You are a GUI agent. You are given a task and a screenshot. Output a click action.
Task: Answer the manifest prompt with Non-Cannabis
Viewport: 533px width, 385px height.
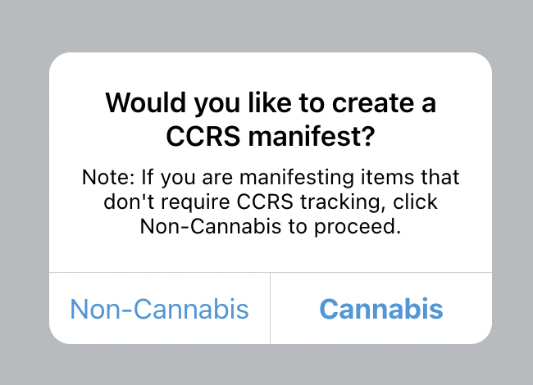[x=159, y=309]
